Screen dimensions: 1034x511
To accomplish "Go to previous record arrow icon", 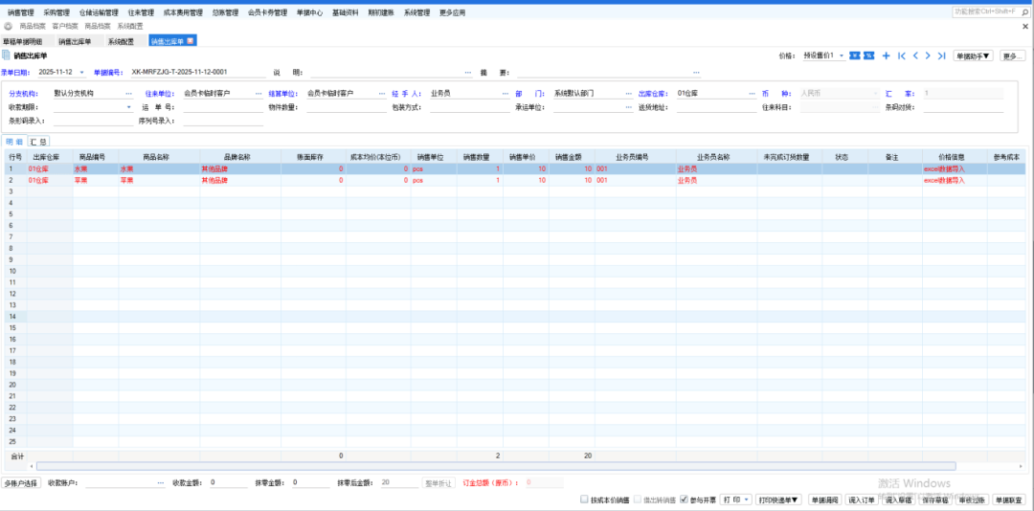I will pos(914,56).
